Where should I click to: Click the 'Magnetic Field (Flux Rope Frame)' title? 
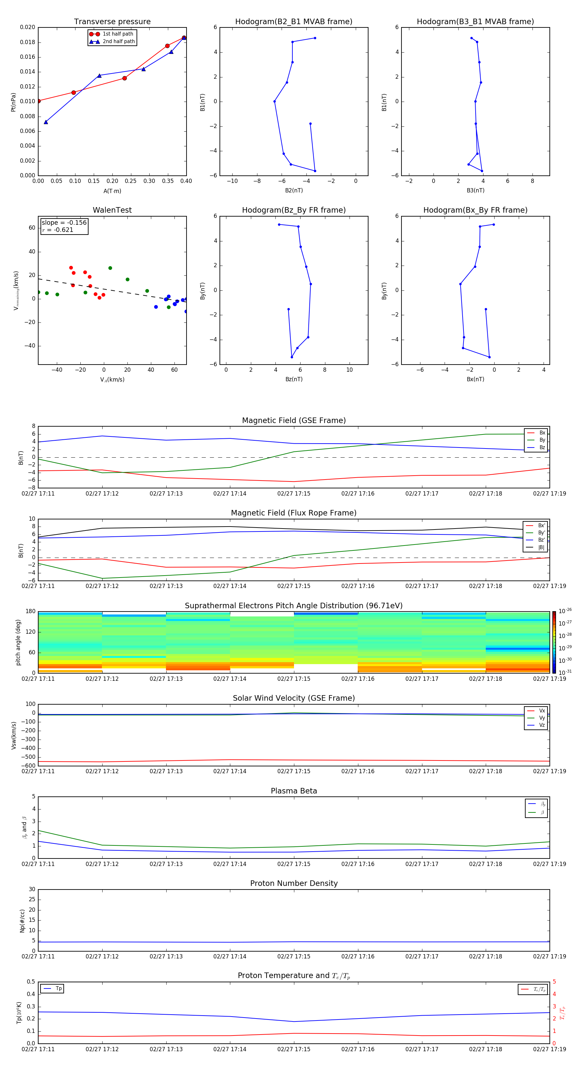[294, 513]
